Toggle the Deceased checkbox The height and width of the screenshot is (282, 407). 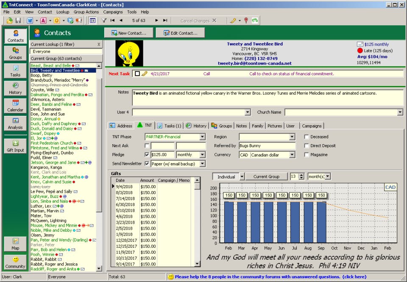[307, 137]
